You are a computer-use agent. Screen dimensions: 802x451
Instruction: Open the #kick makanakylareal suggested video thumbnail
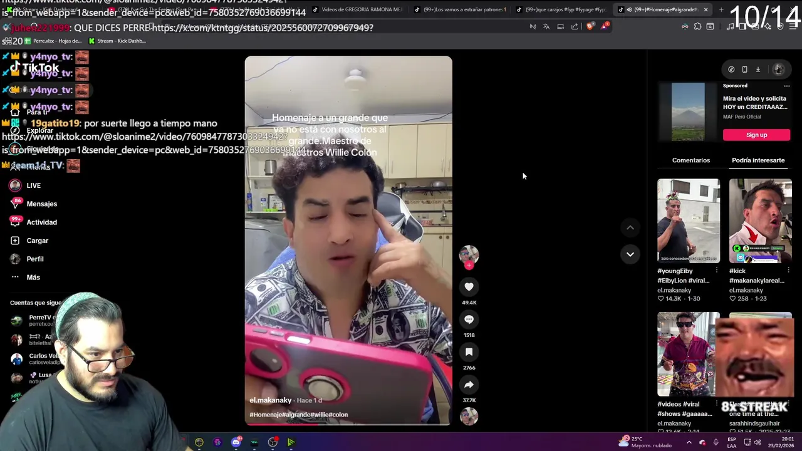(x=761, y=220)
